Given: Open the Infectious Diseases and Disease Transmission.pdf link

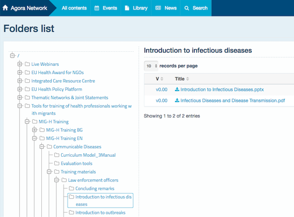Looking at the screenshot, I should (232, 101).
